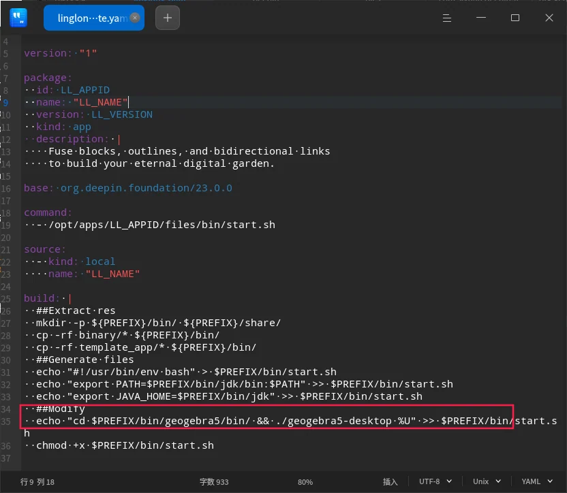
Task: Click the 插入 insert mode indicator
Action: tap(390, 482)
